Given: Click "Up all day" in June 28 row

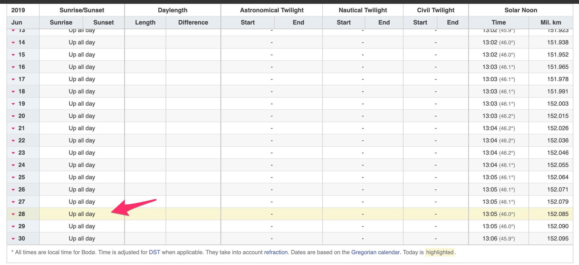Looking at the screenshot, I should click(82, 214).
